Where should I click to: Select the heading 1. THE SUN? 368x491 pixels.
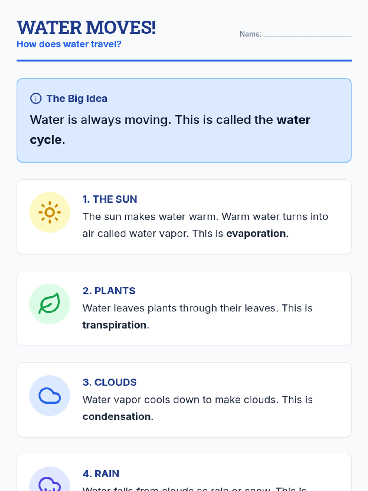pos(110,199)
